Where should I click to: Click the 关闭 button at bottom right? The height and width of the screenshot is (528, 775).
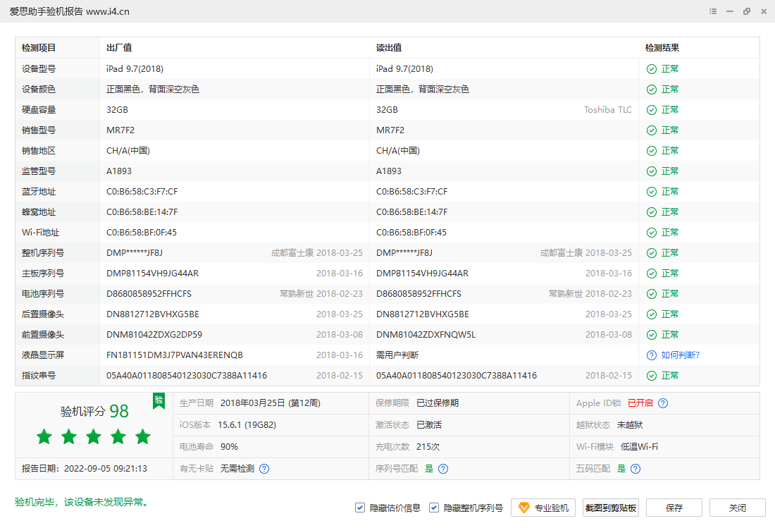738,508
